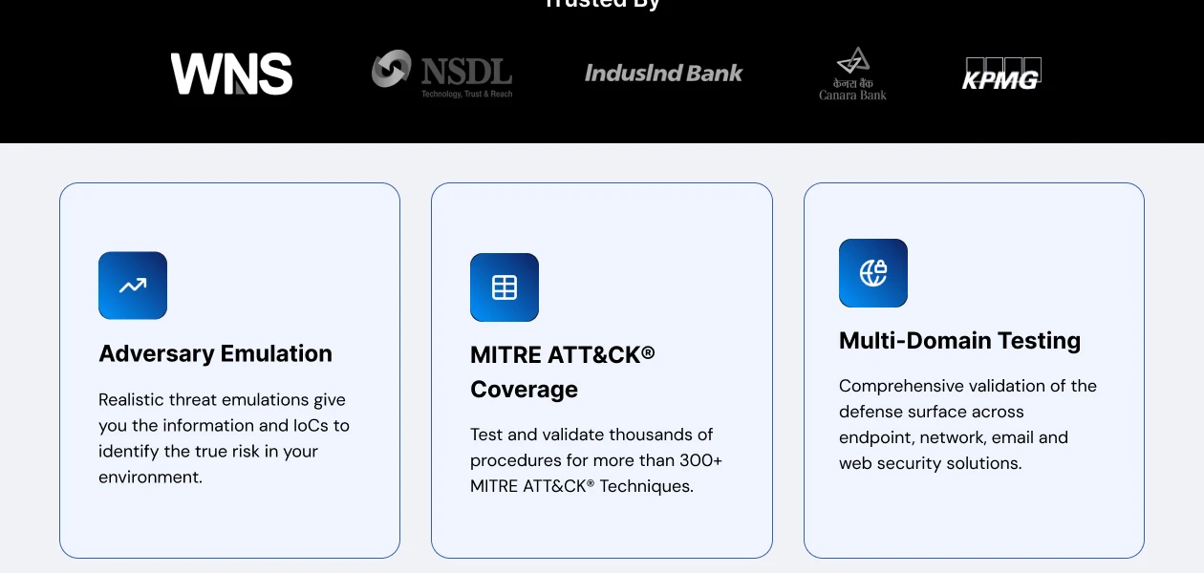The height and width of the screenshot is (573, 1204).
Task: Click the Adversary Emulation heading
Action: 215,353
